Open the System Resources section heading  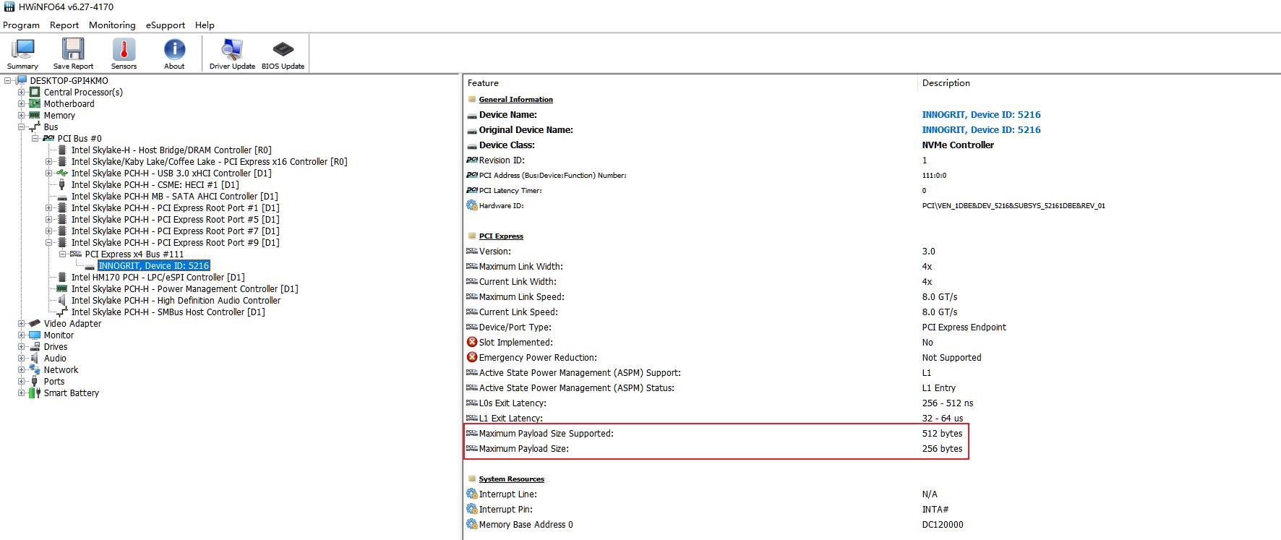511,479
